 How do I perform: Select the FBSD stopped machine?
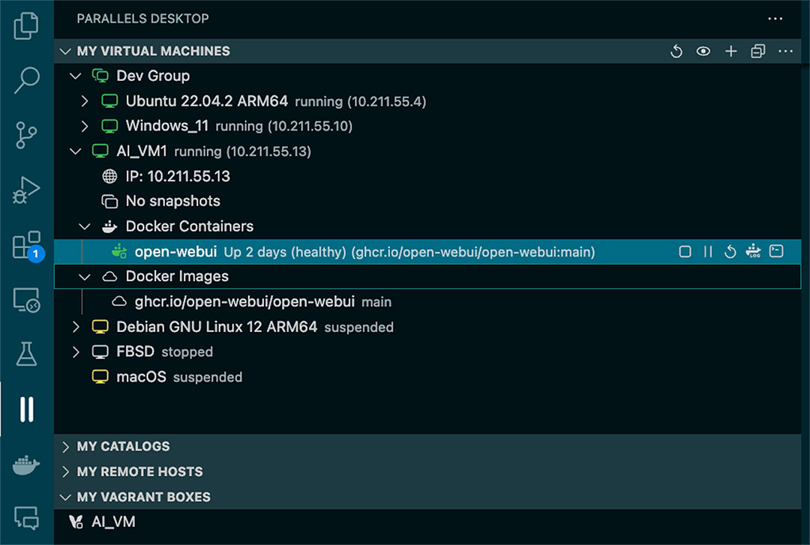(427, 352)
